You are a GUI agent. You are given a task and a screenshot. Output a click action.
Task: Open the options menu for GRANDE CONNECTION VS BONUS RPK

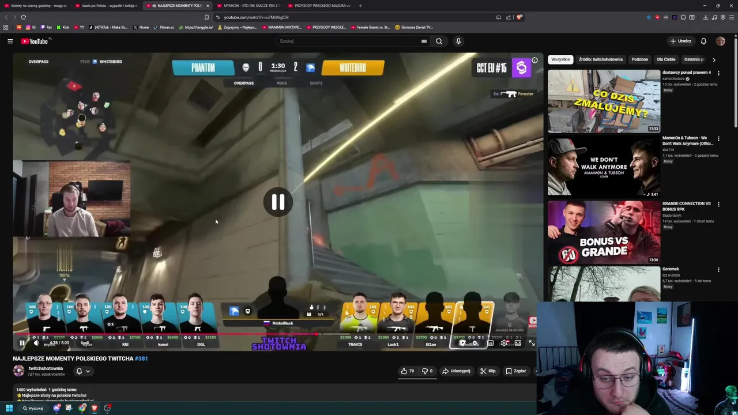pos(718,205)
